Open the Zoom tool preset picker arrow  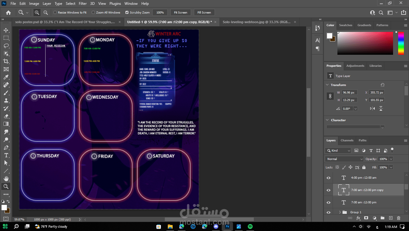click(27, 13)
